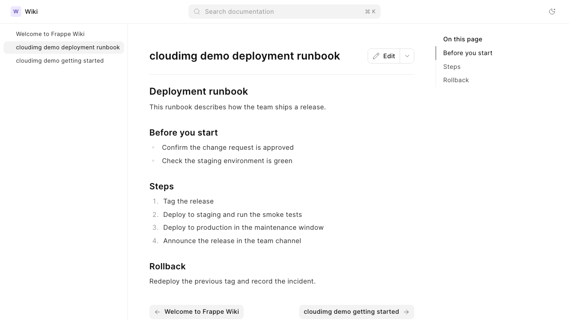Image resolution: width=569 pixels, height=320 pixels.
Task: Click the Rollback section heading
Action: (168, 267)
